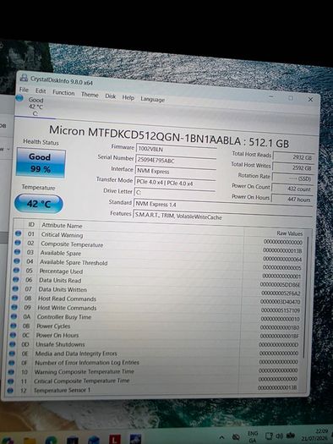Open Microsoft Edge from the taskbar
The width and height of the screenshot is (333, 444).
[51, 440]
